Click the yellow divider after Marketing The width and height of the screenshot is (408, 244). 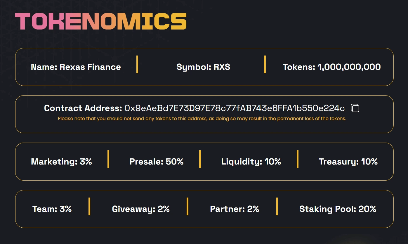click(108, 159)
